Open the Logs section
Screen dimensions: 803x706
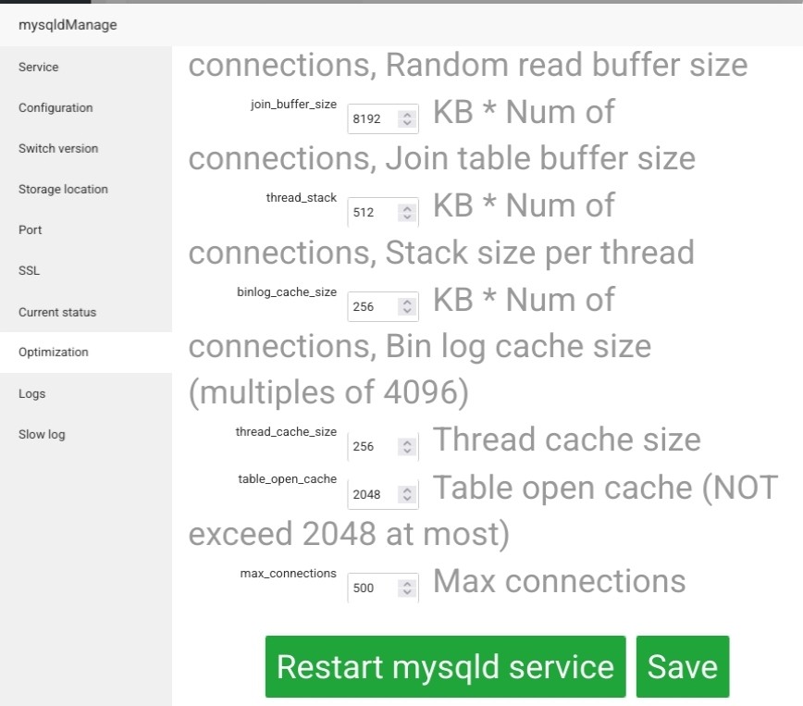(31, 393)
